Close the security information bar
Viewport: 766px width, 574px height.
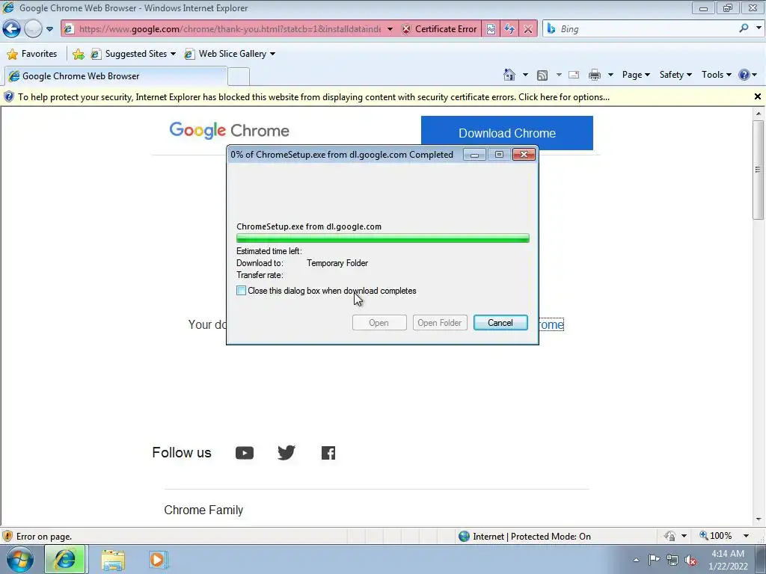(x=757, y=96)
